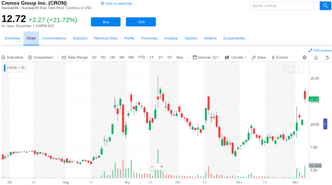Select the 1M time range
The height and width of the screenshot is (185, 332).
tap(112, 57)
